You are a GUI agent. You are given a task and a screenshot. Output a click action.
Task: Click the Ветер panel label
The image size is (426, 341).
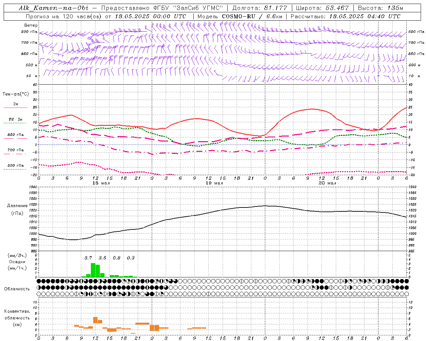coord(31,25)
